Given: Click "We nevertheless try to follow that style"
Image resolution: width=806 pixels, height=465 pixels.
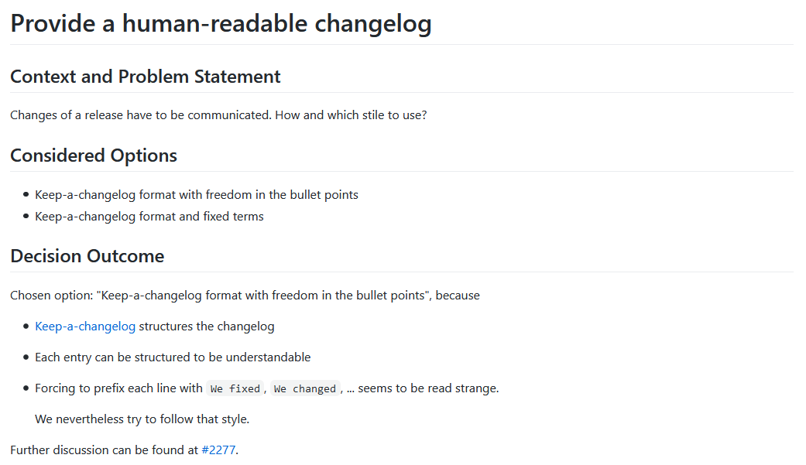Looking at the screenshot, I should [142, 419].
